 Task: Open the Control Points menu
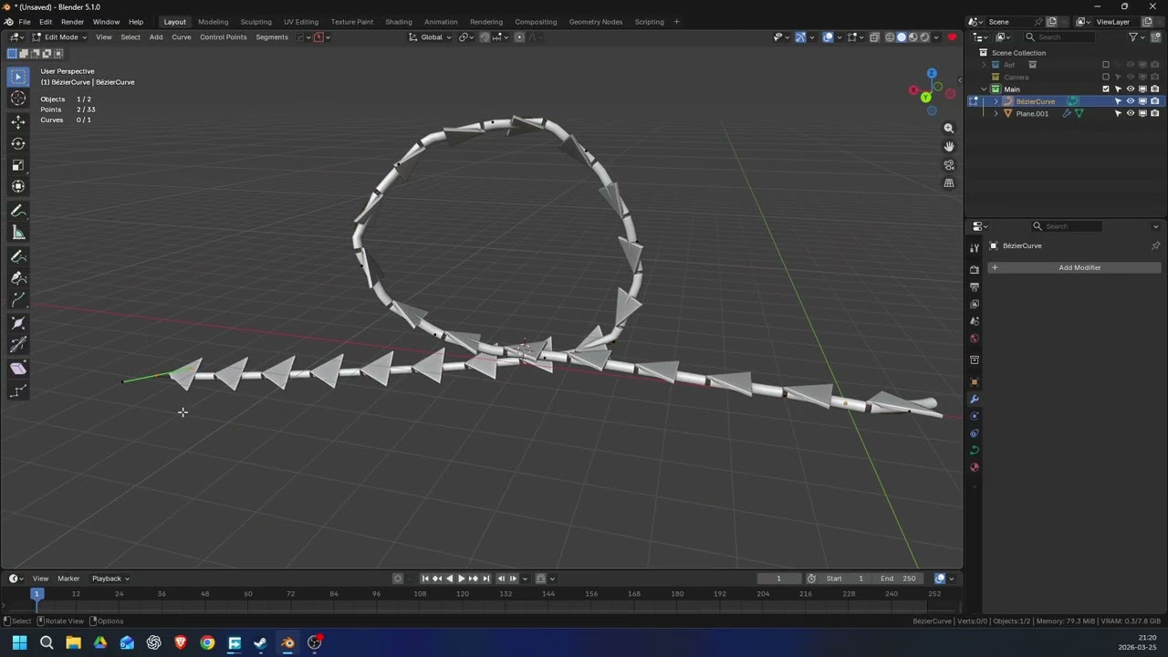224,37
